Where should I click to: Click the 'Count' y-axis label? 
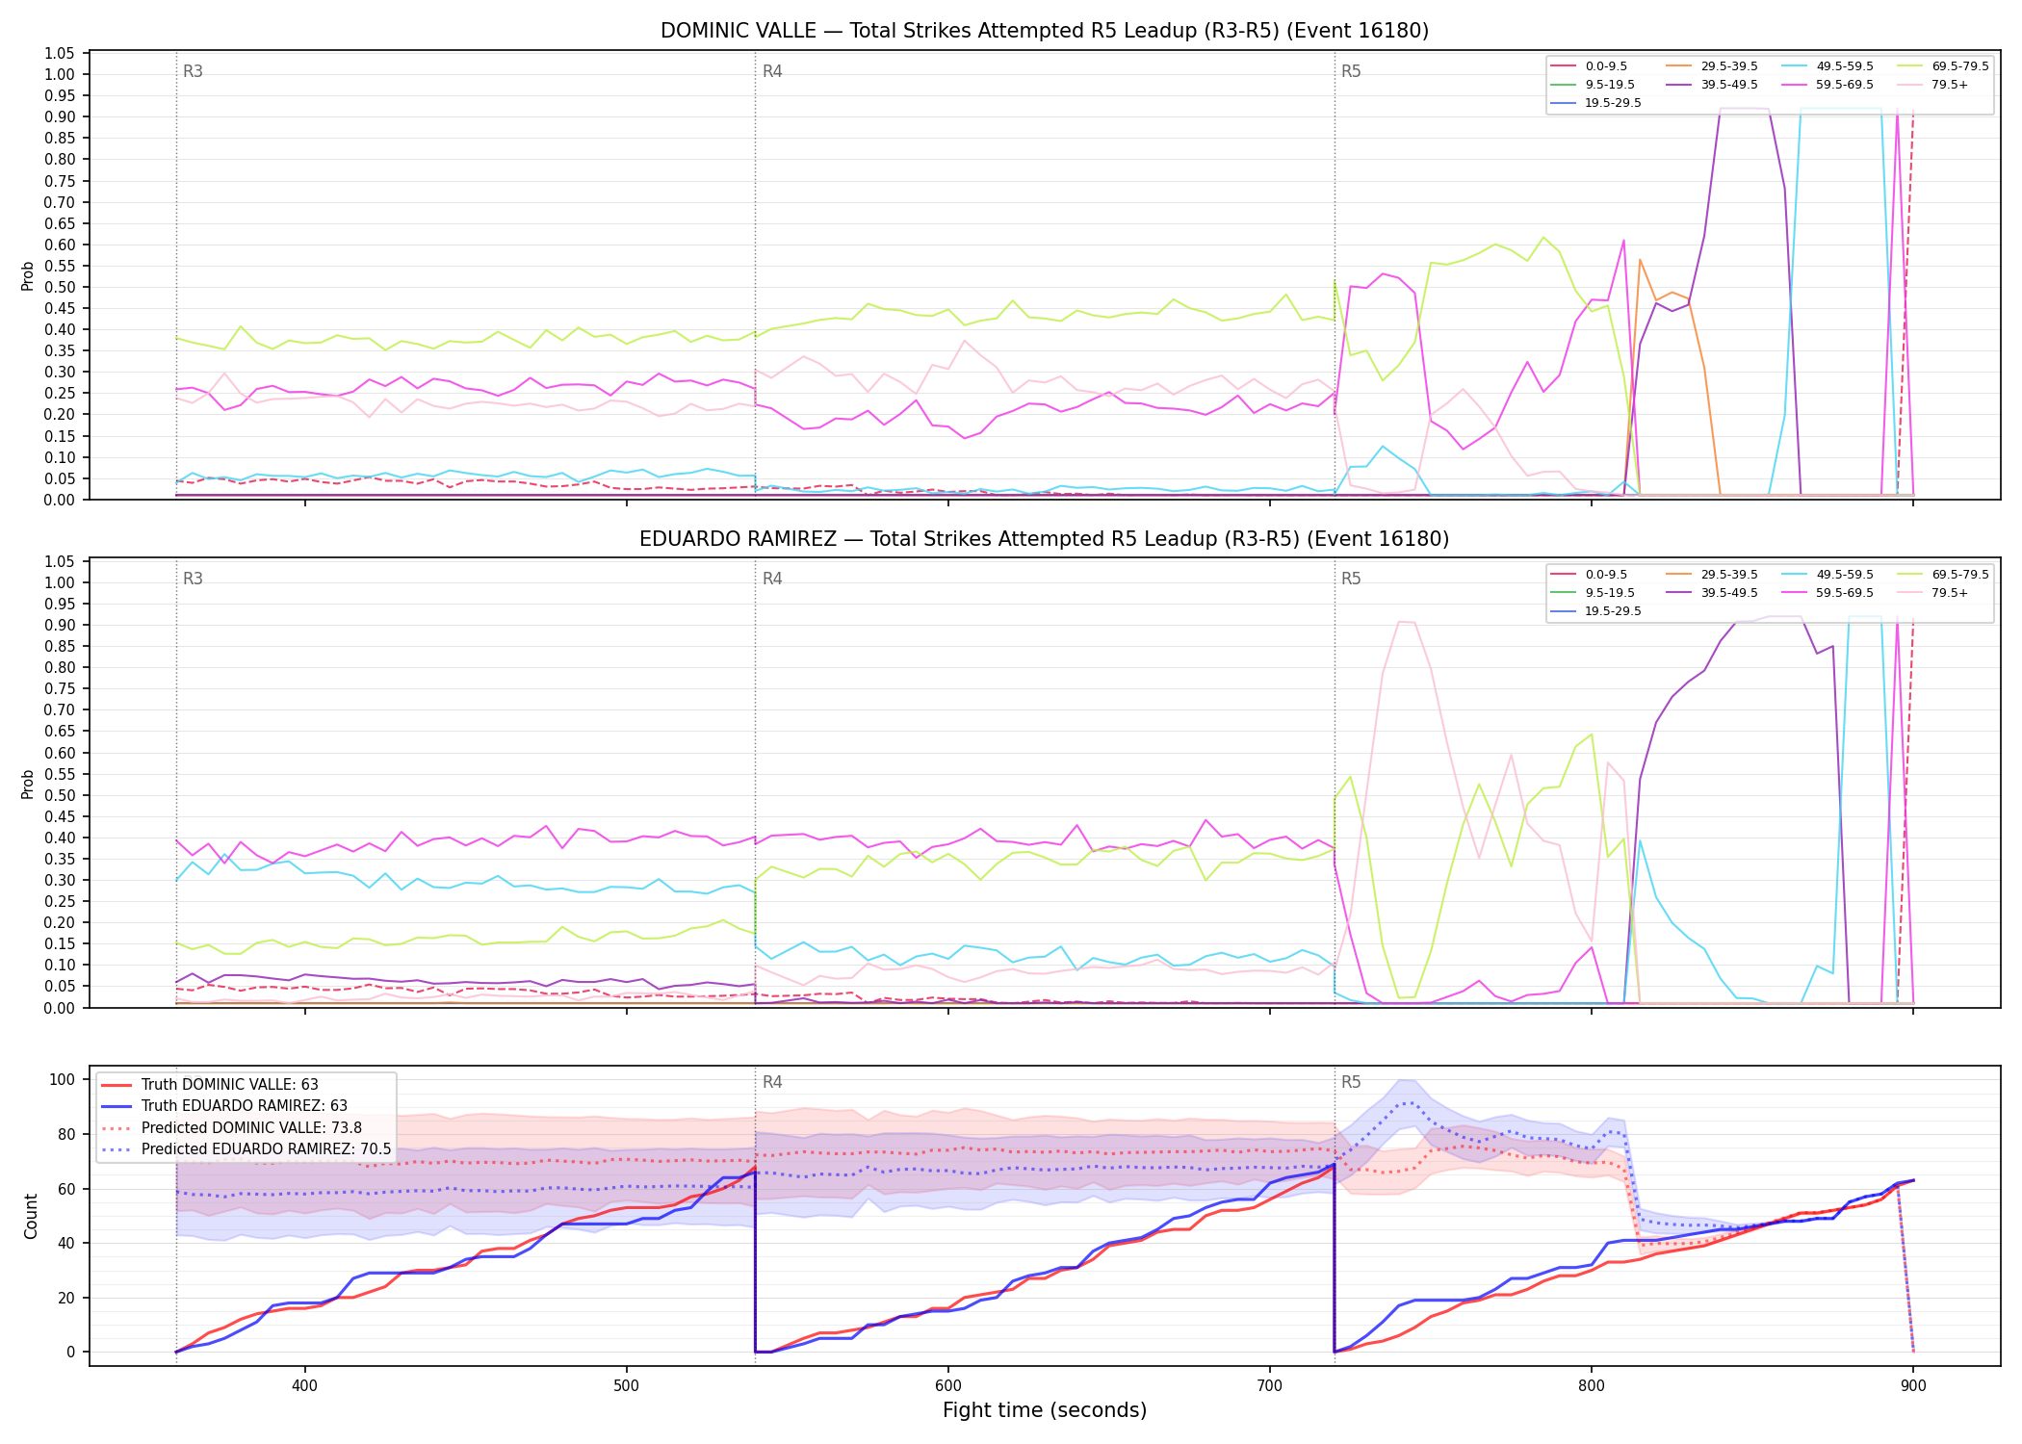pos(31,1216)
